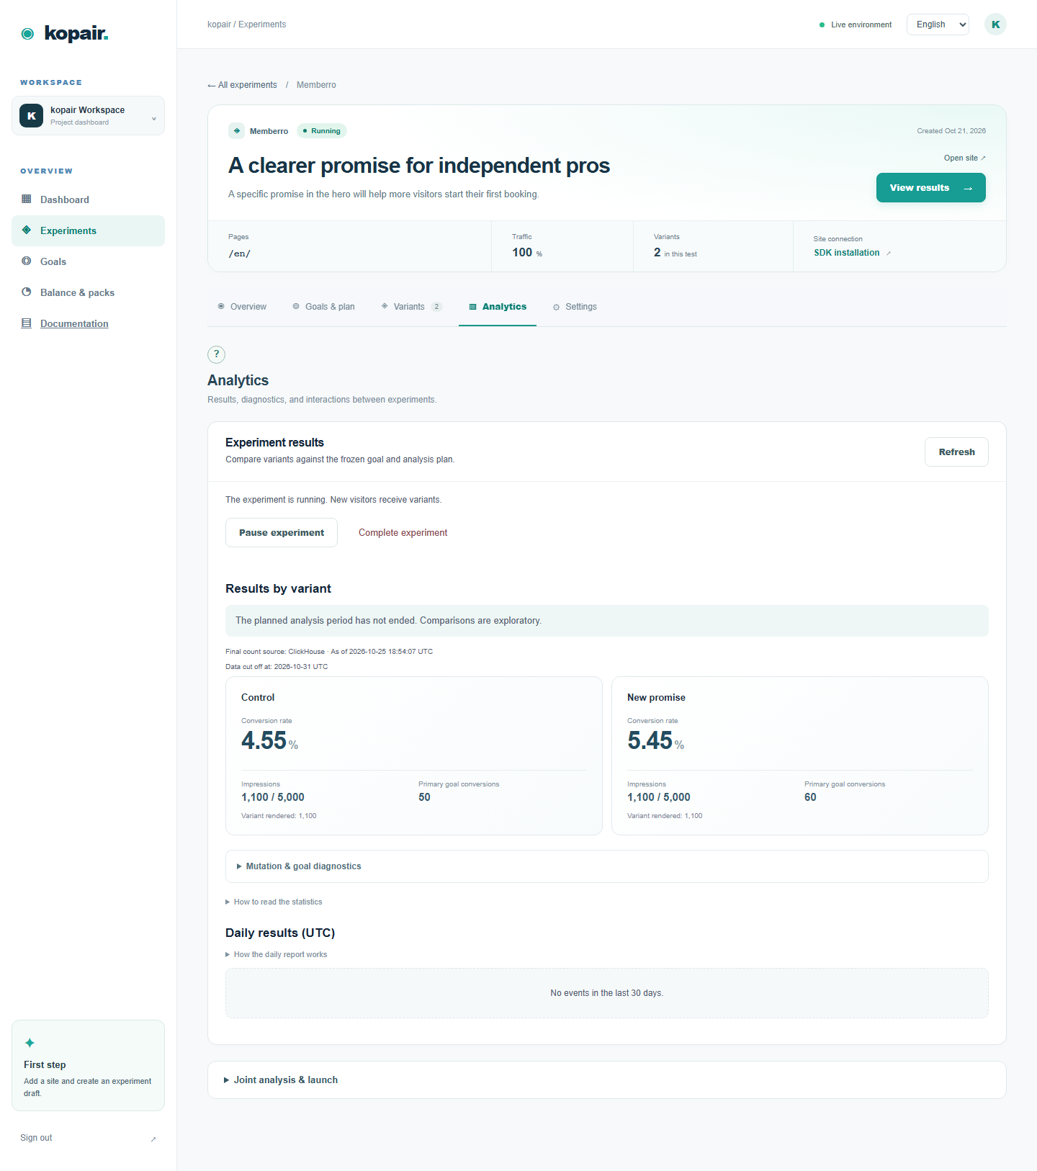
Task: Open the K user avatar
Action: 995,24
